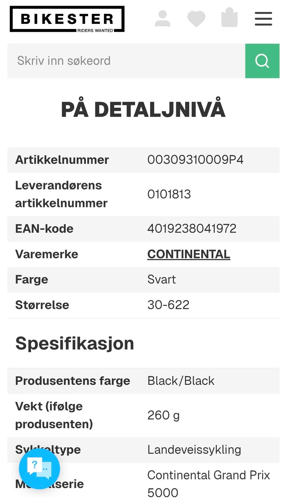Click the EAN code value 4019238041972

(192, 229)
